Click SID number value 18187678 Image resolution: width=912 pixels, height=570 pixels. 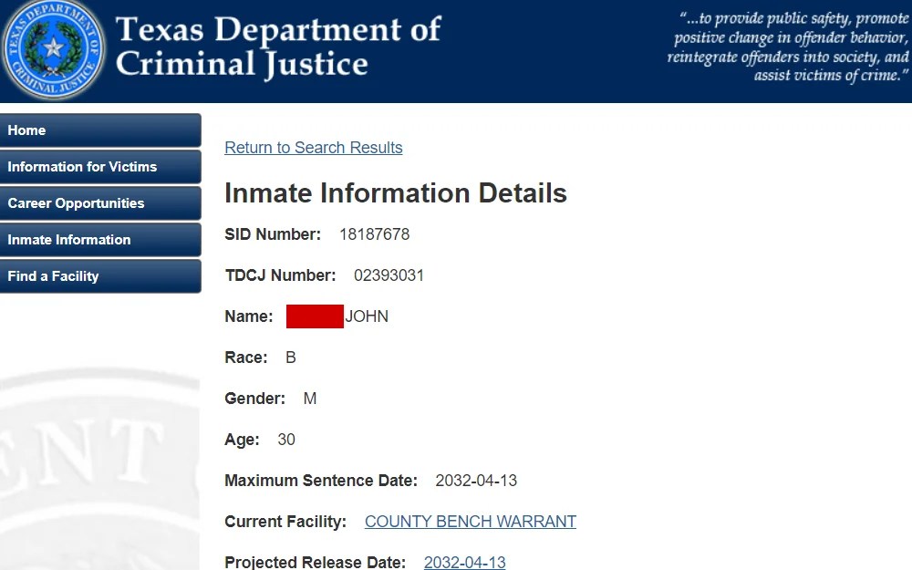pyautogui.click(x=374, y=234)
